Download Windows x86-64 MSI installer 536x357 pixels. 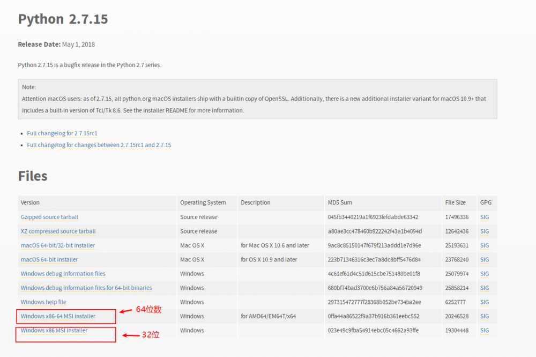pos(58,316)
